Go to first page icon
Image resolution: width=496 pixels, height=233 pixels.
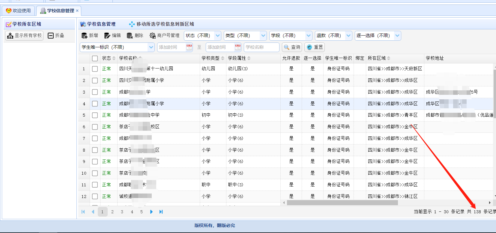coord(83,212)
